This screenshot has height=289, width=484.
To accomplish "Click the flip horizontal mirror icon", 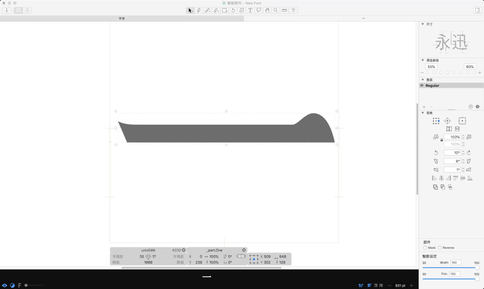I will pos(449,129).
